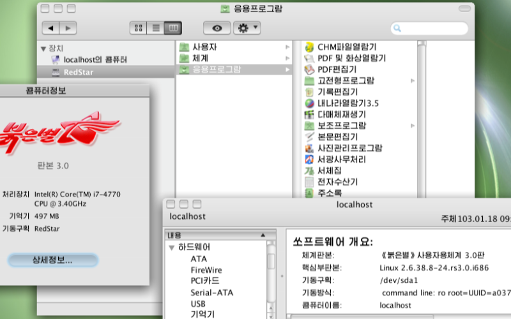Image resolution: width=511 pixels, height=319 pixels.
Task: Click 판본 3.0 version text
Action: pyautogui.click(x=53, y=166)
